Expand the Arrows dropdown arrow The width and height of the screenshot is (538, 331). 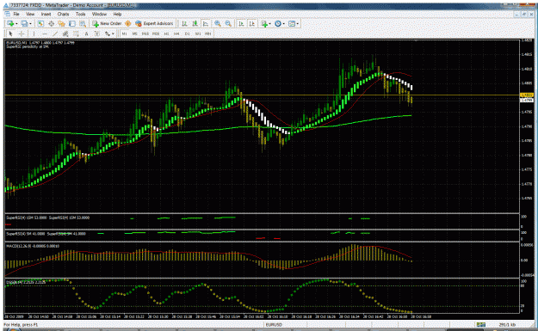[114, 34]
